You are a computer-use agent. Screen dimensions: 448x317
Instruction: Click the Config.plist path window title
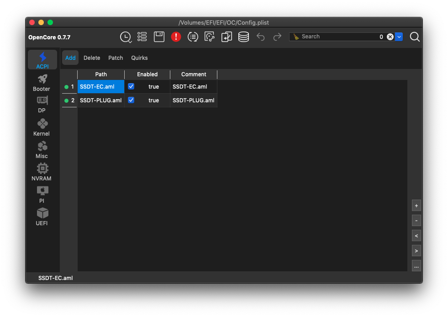coord(224,22)
